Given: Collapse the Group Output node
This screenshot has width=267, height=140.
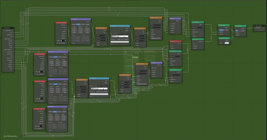Looking at the screenshot, I should point(255,26).
